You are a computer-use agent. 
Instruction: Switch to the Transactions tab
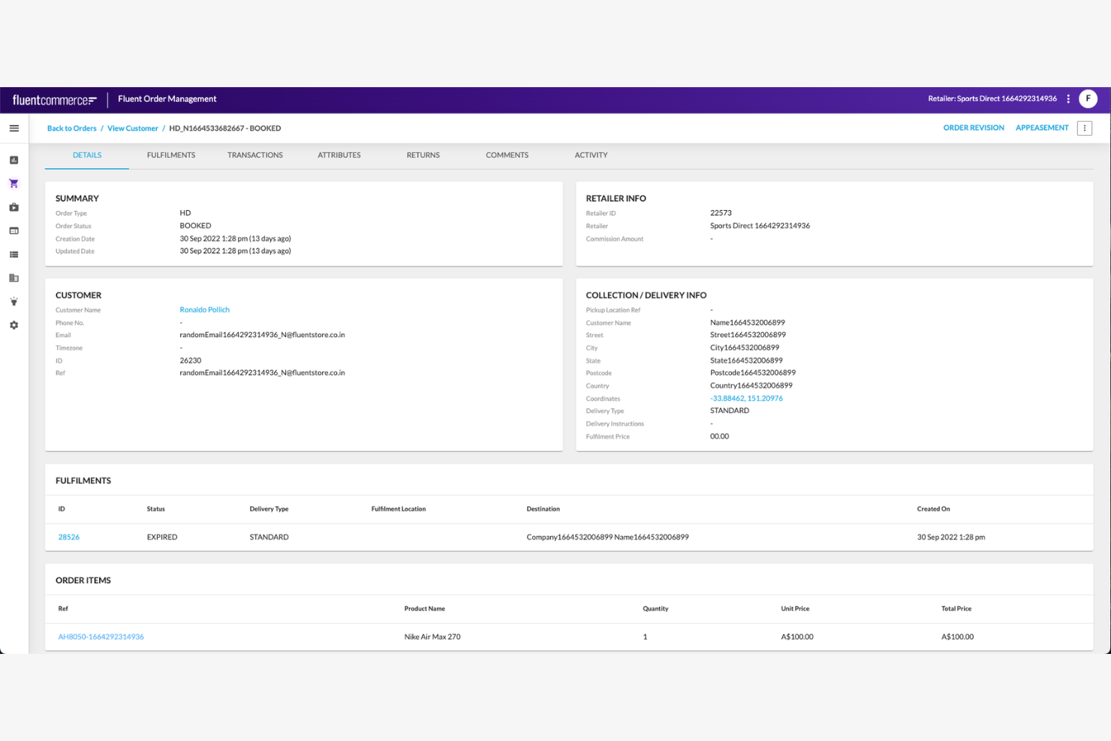(x=255, y=155)
